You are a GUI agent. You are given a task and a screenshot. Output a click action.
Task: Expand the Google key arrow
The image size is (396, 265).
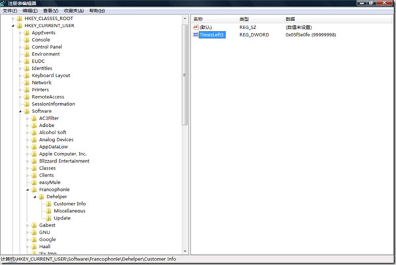[28, 239]
